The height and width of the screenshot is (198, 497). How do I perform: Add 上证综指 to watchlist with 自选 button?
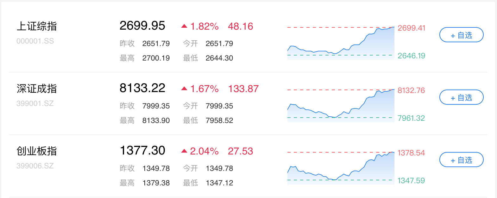[x=461, y=35]
